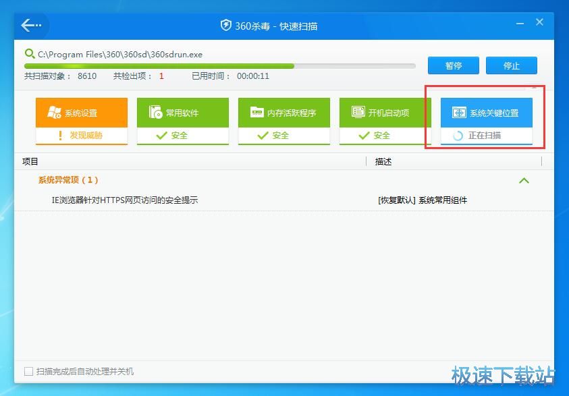Click the green scan progress bar
Viewport: 569px width, 396px height.
pos(220,66)
